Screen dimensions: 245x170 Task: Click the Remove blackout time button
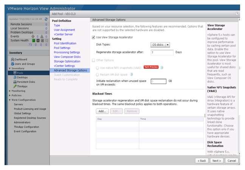click(x=132, y=111)
